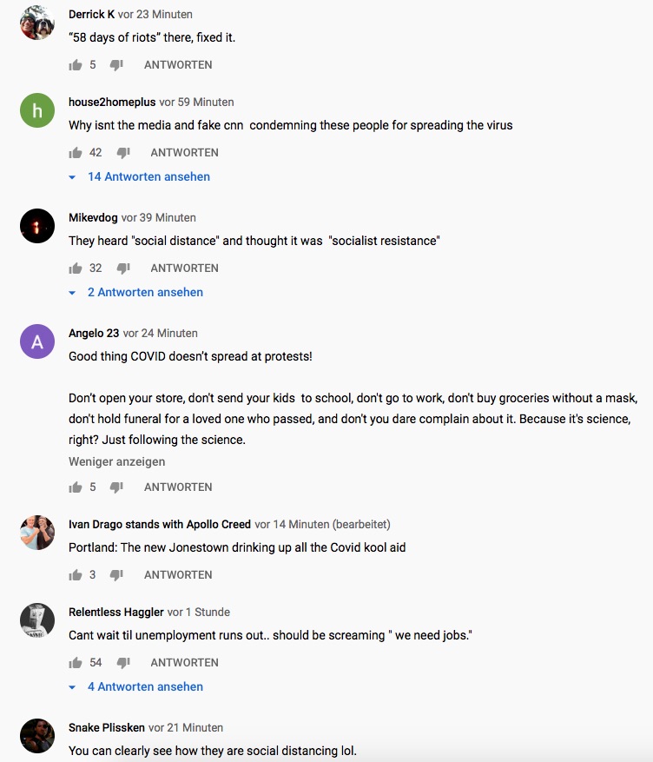653x762 pixels.
Task: Dislike Derrick K's comment
Action: coord(116,65)
